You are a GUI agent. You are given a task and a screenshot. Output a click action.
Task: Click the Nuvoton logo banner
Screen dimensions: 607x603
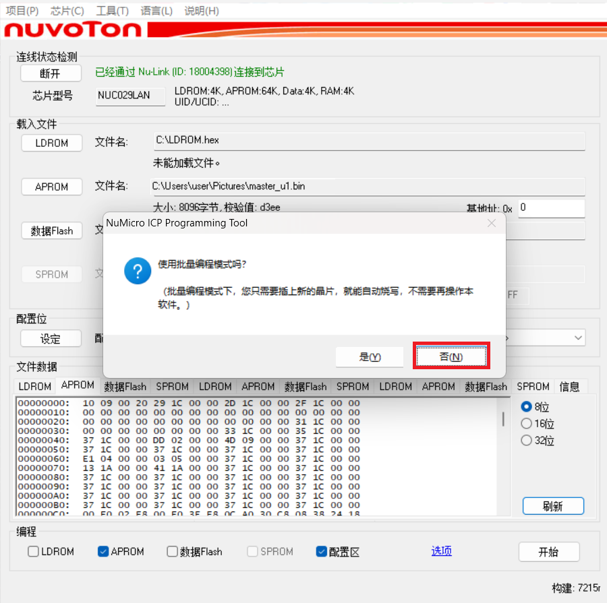coord(73,30)
